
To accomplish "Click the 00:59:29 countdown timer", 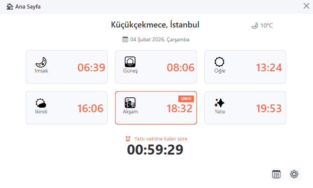I will [155, 150].
